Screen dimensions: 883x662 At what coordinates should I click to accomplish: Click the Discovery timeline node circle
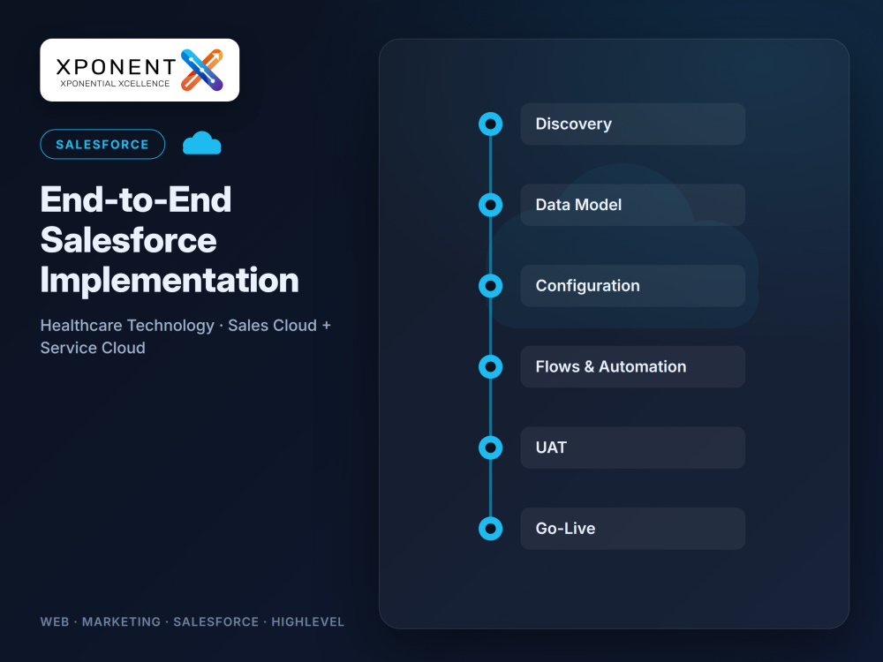(x=490, y=124)
